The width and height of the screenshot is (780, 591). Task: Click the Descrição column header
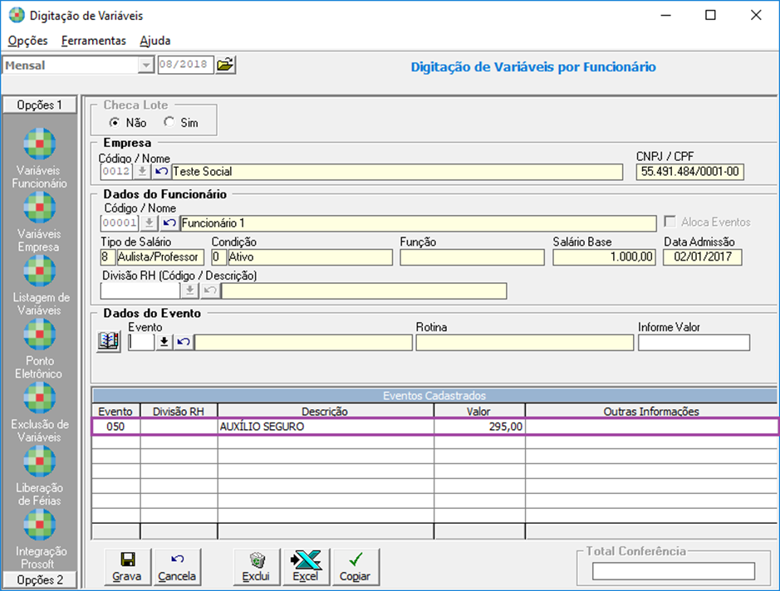[326, 411]
